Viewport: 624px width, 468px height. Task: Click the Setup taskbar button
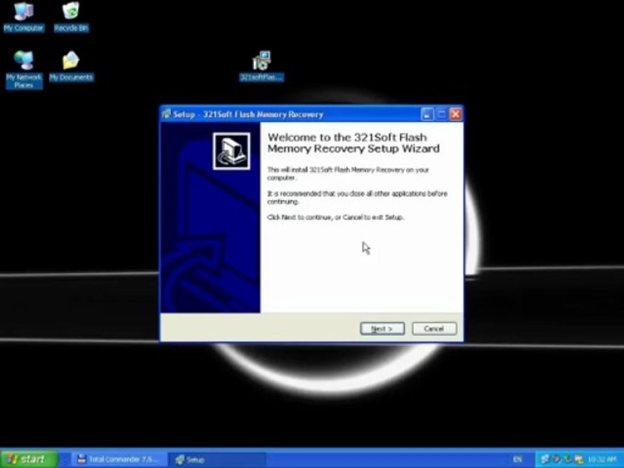click(217, 460)
